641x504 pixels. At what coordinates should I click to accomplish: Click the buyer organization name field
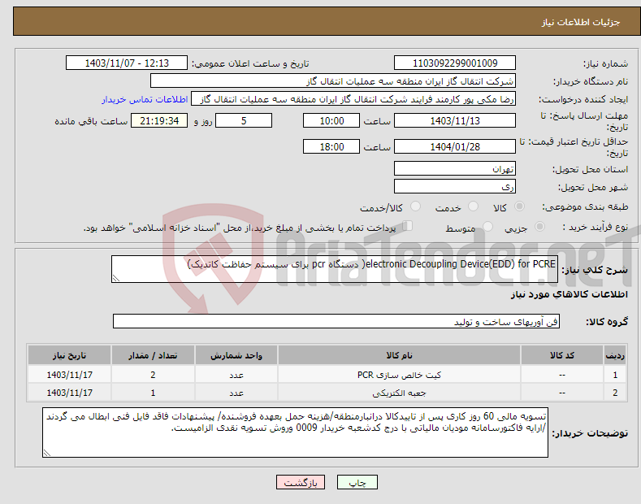[333, 81]
